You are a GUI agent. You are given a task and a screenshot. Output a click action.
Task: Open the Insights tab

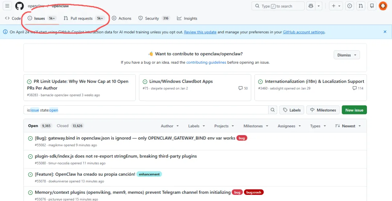click(x=187, y=18)
